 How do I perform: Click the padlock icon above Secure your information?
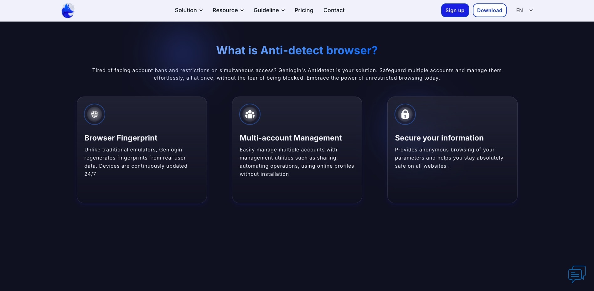click(x=405, y=114)
